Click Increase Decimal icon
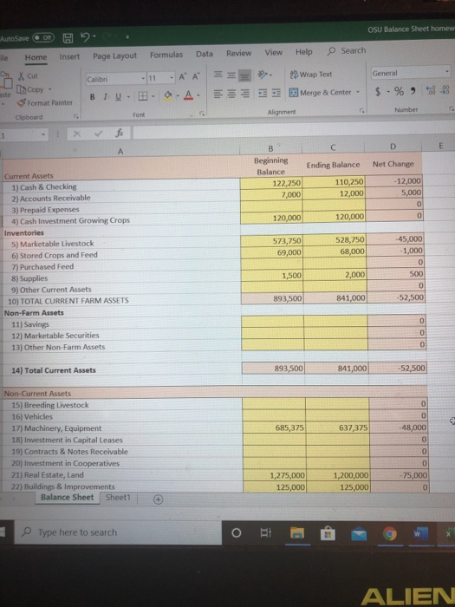The height and width of the screenshot is (607, 455). pyautogui.click(x=430, y=90)
